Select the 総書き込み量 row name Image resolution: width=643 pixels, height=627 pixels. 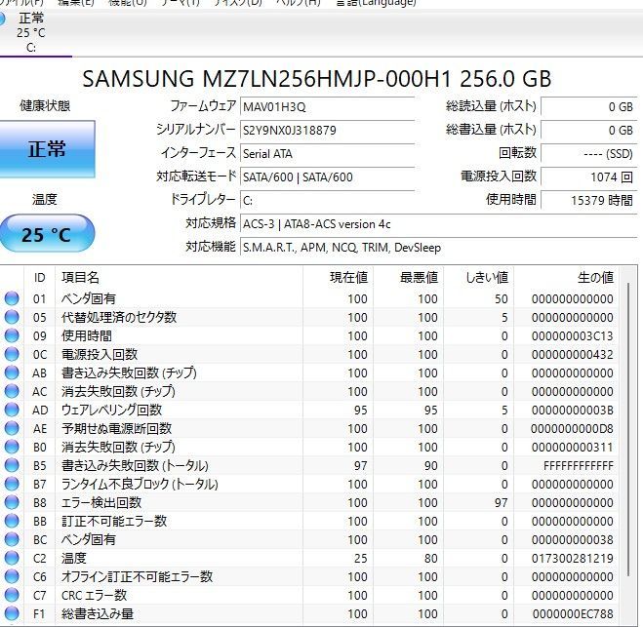98,613
